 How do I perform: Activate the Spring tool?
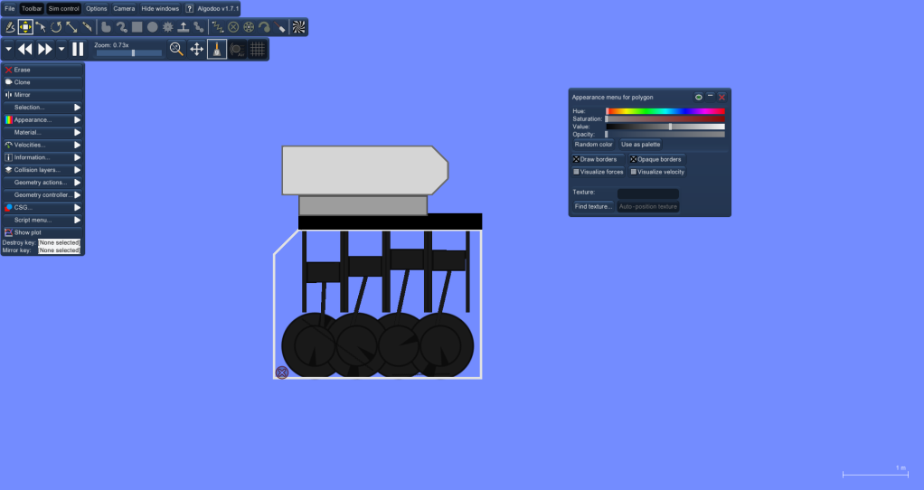click(217, 27)
